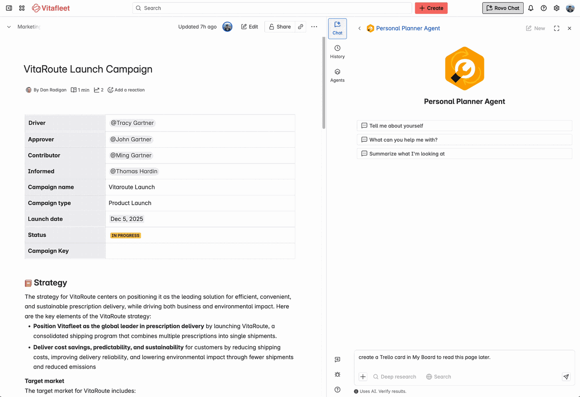Expand chat panel to full screen
The width and height of the screenshot is (580, 397).
[x=557, y=28]
